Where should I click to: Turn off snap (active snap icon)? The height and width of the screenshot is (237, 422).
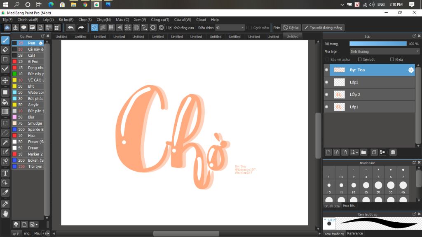pyautogui.click(x=94, y=28)
